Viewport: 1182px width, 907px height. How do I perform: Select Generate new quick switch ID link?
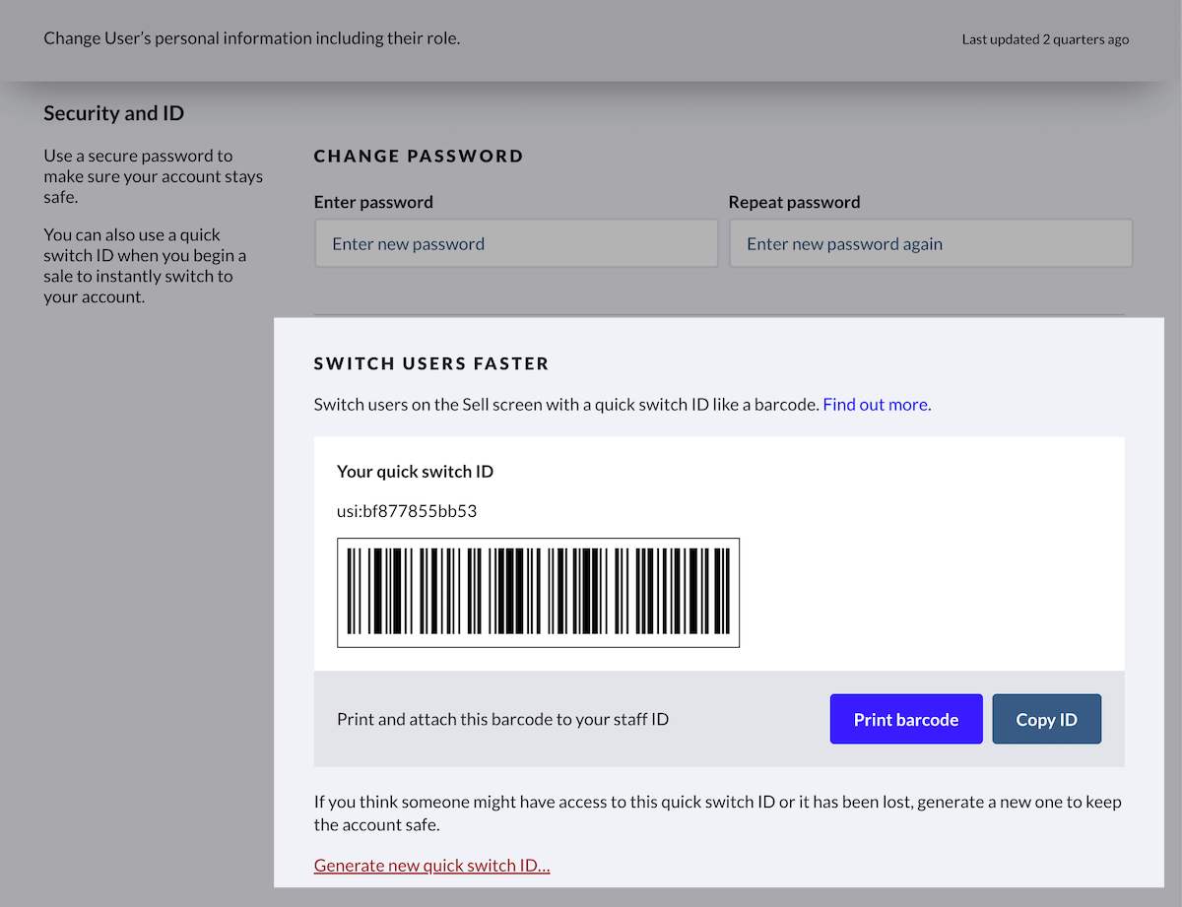[x=431, y=865]
